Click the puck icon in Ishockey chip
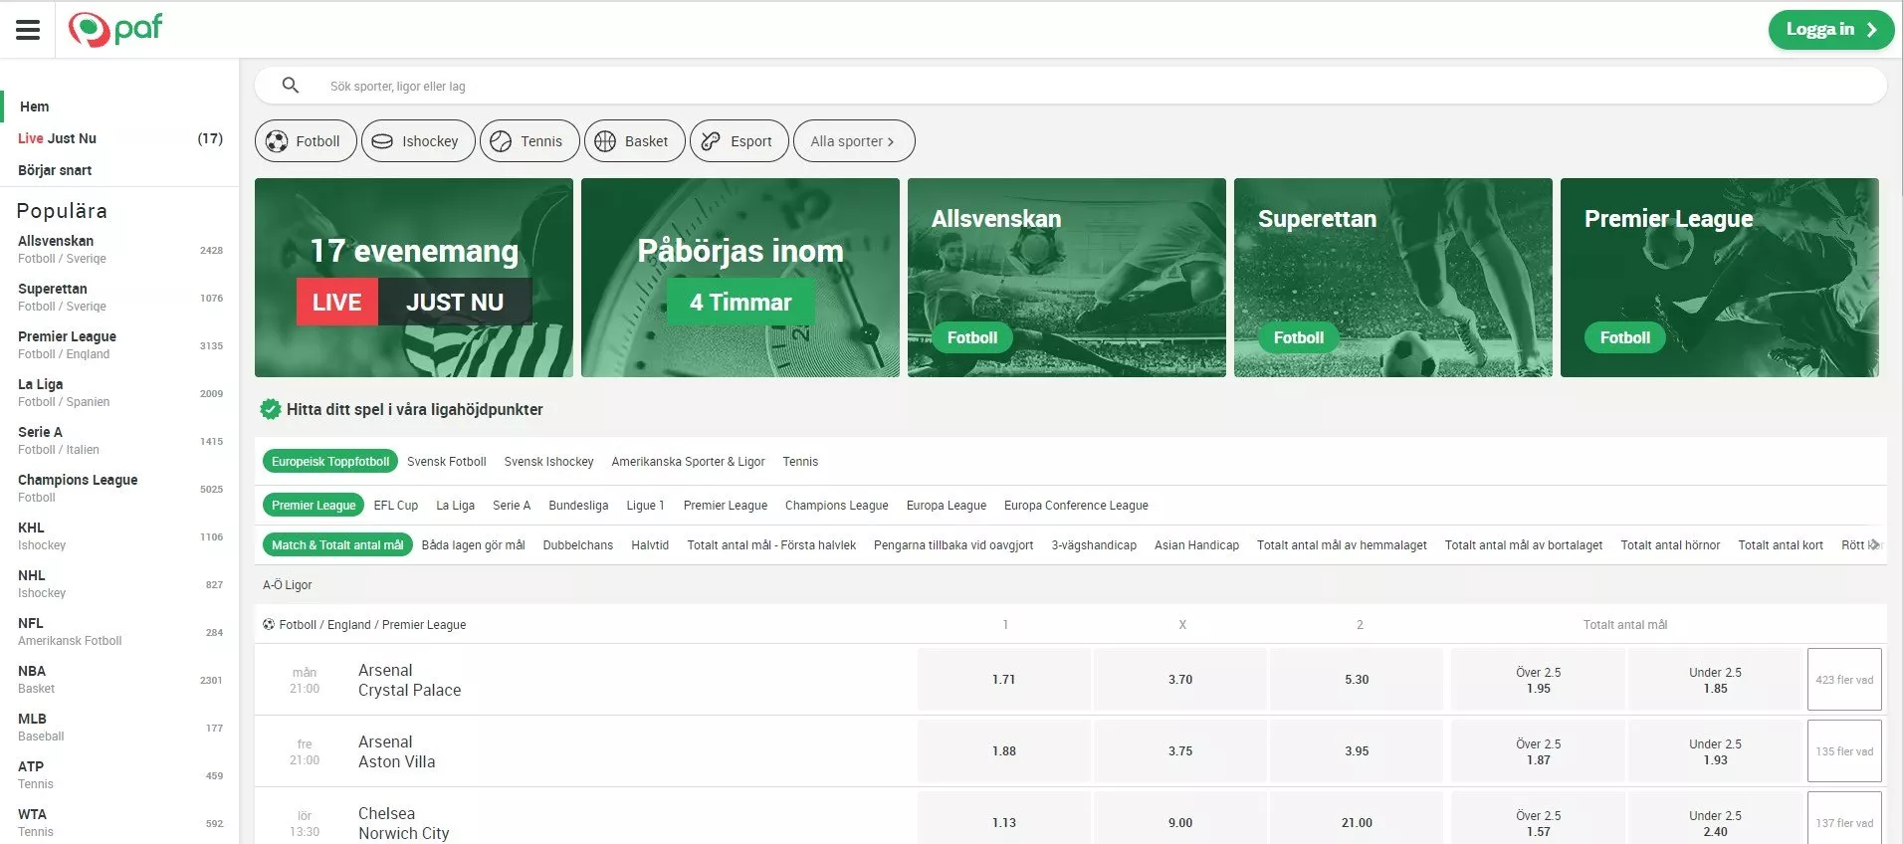 point(382,141)
